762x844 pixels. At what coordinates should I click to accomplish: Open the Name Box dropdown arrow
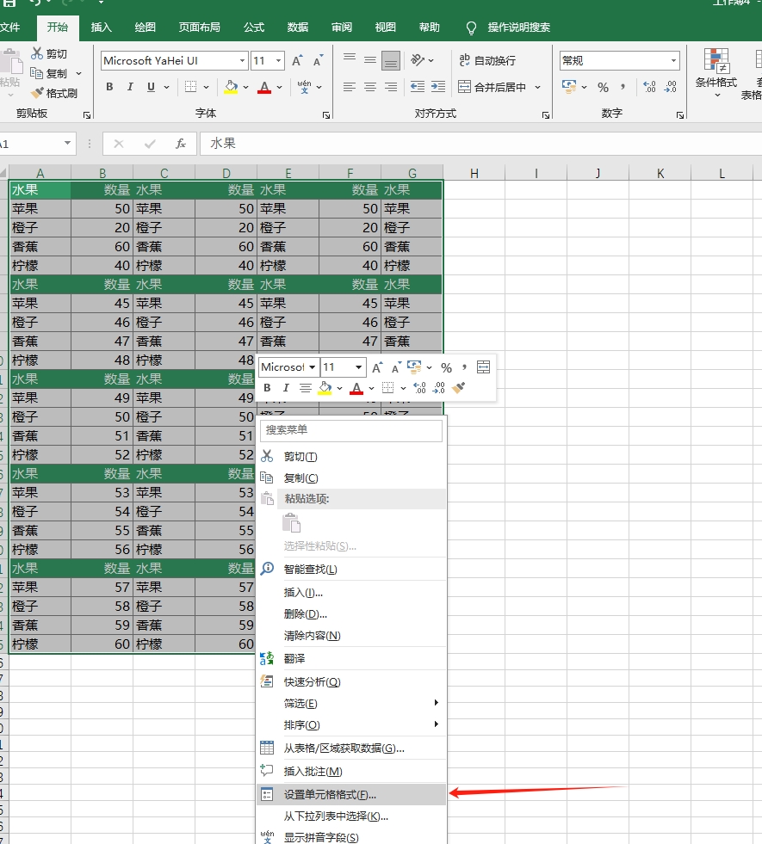tap(67, 143)
